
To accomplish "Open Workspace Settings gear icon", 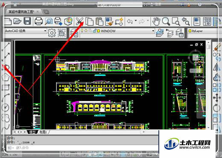I will pyautogui.click(x=52, y=33).
